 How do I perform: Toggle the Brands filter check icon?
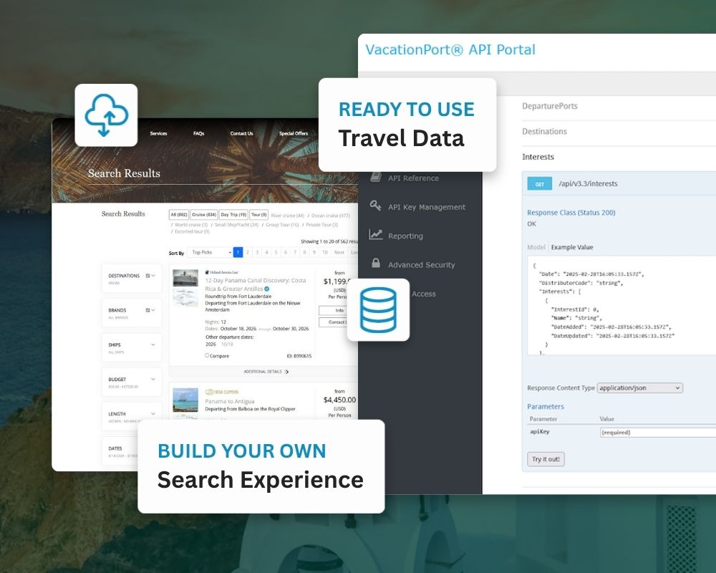coord(148,310)
